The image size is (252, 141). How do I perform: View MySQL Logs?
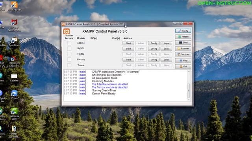pyautogui.click(x=166, y=49)
